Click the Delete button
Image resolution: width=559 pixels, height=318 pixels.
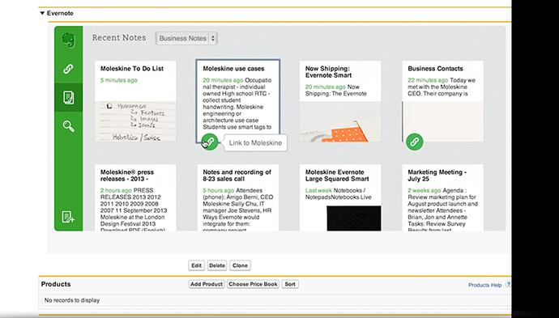tap(217, 265)
